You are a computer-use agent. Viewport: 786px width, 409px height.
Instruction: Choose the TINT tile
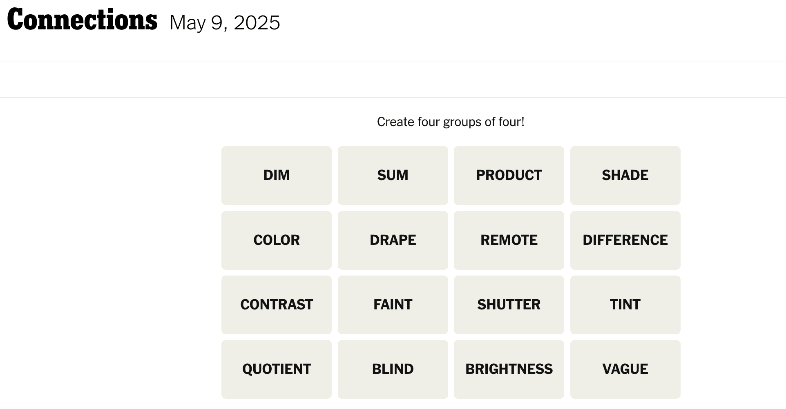point(625,305)
